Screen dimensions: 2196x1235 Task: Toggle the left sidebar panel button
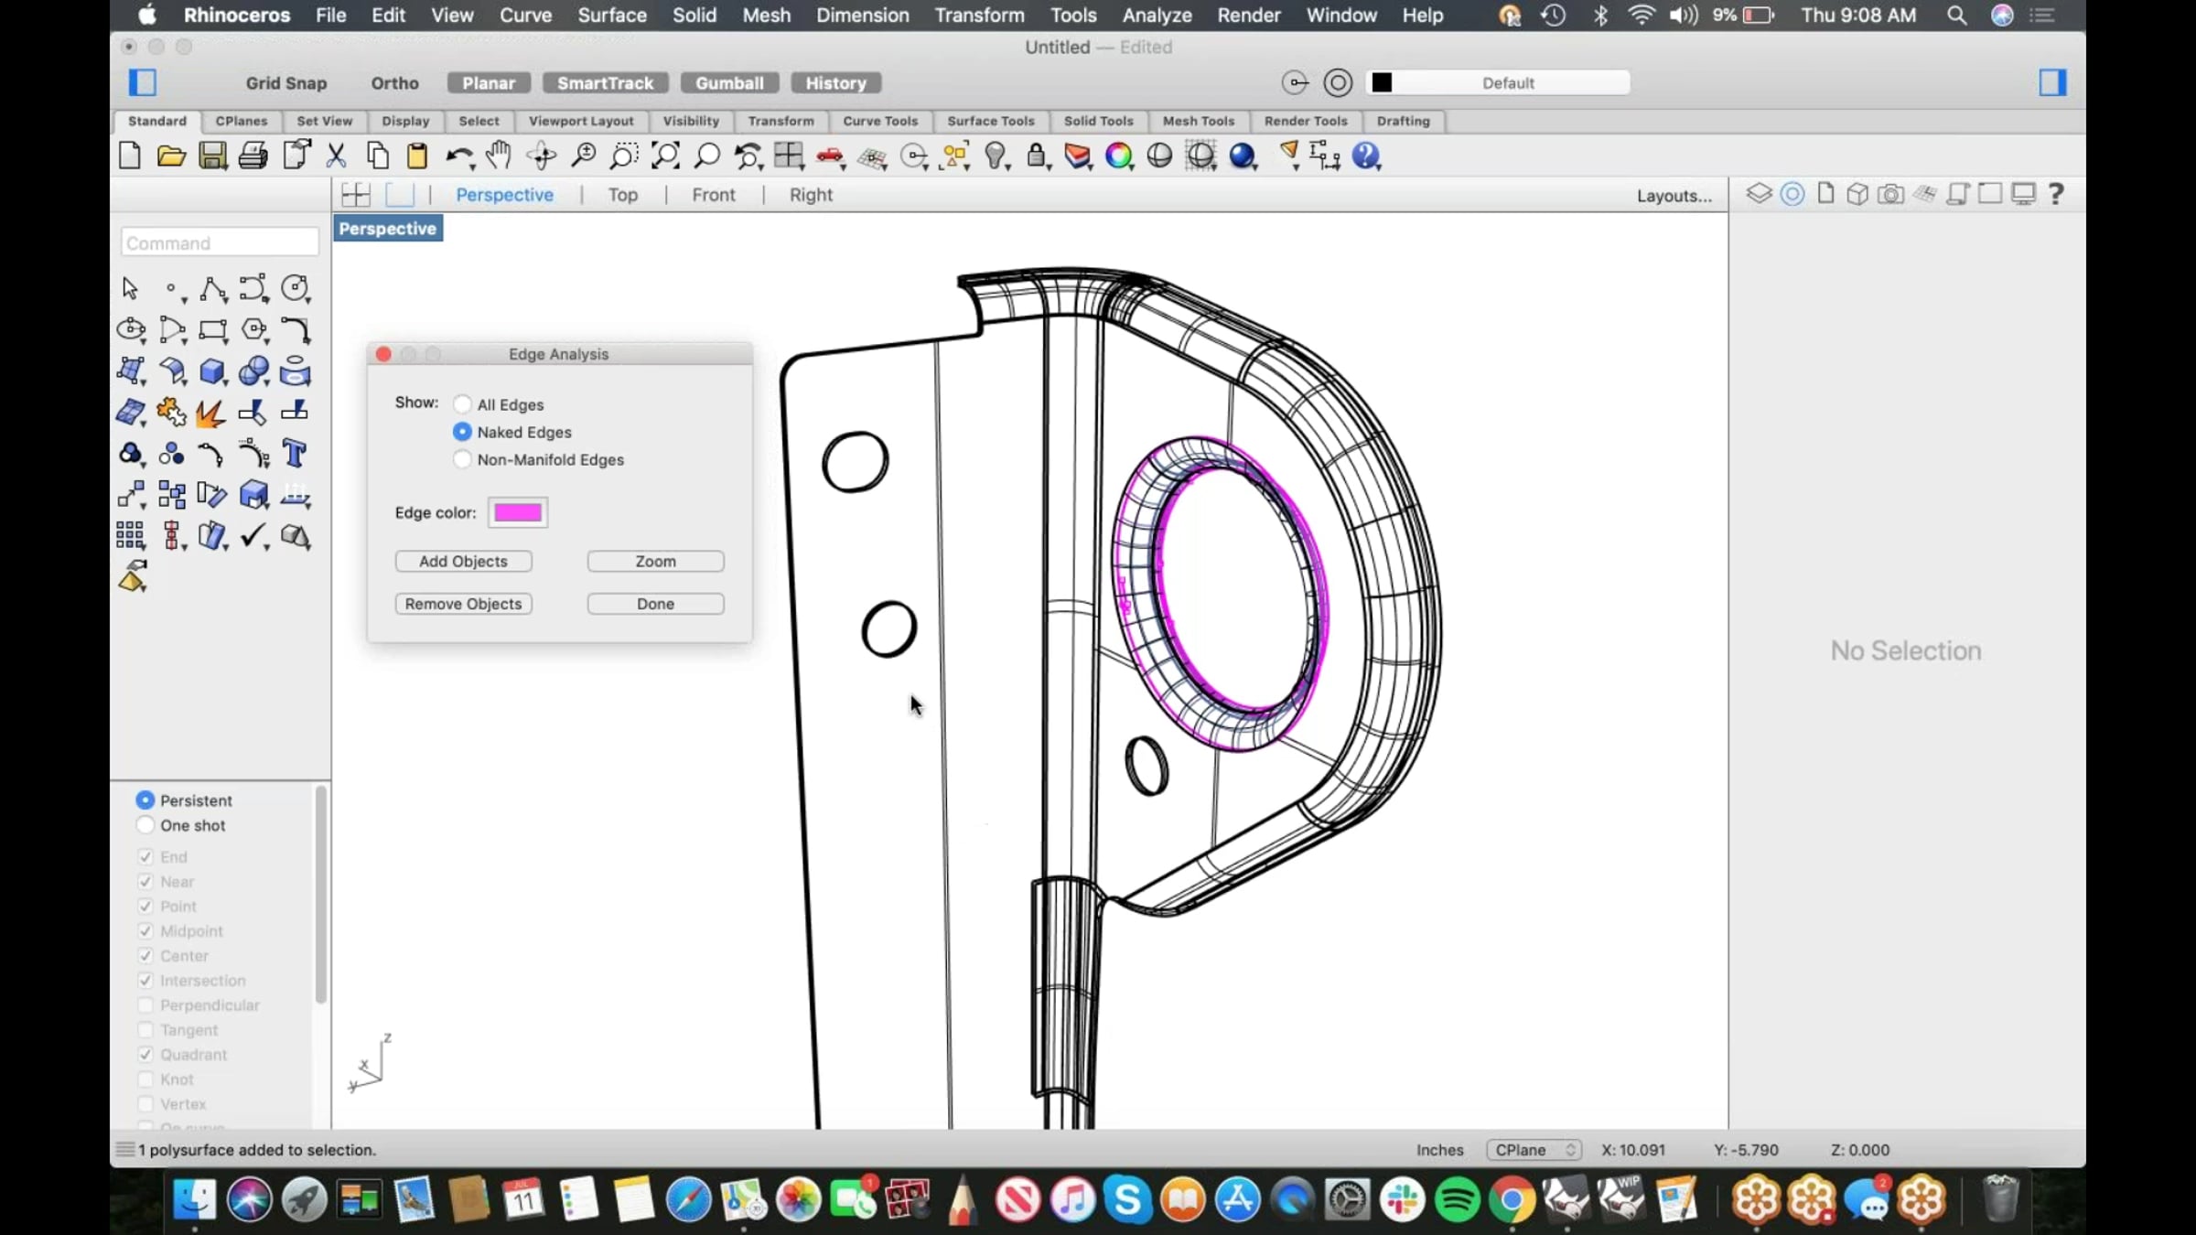coord(143,82)
